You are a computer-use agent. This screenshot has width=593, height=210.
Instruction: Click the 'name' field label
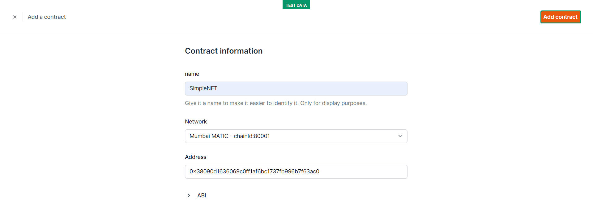click(192, 74)
